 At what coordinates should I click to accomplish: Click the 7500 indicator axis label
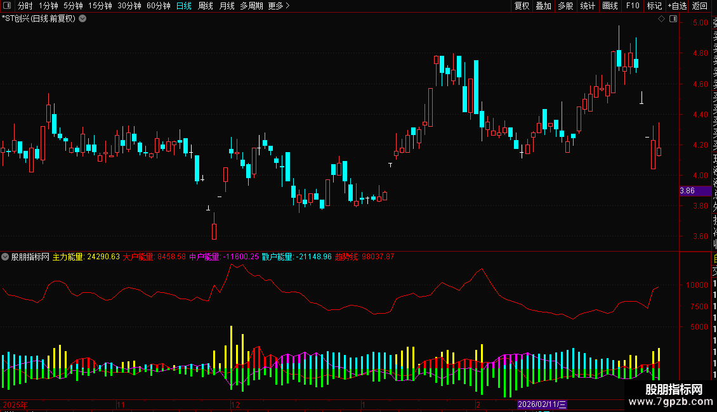[699, 307]
